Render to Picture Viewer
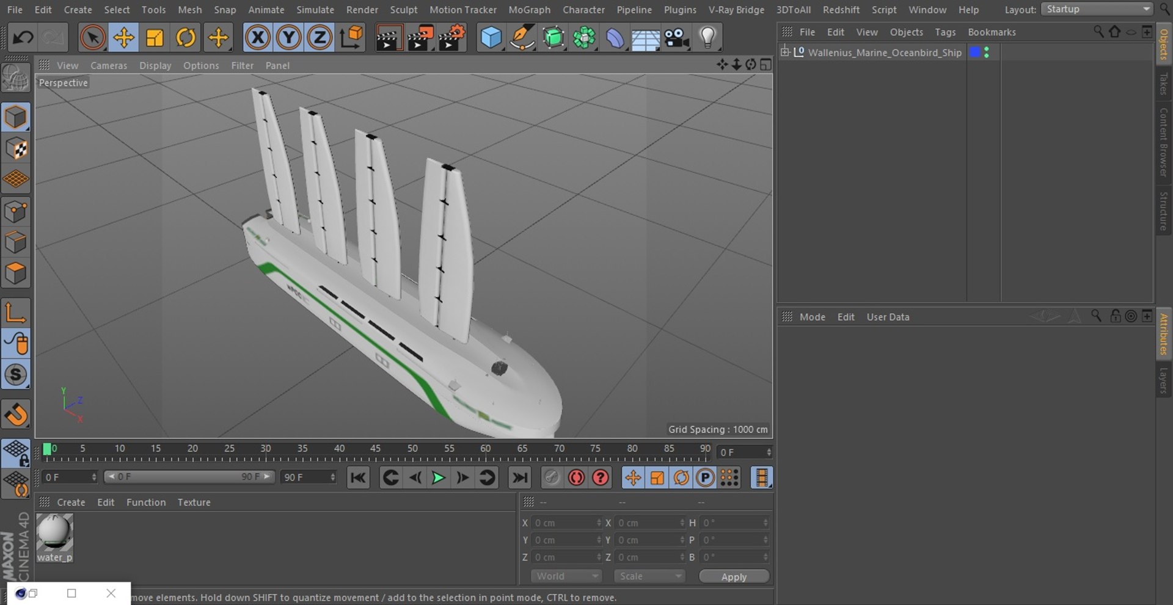Image resolution: width=1173 pixels, height=605 pixels. coord(420,38)
